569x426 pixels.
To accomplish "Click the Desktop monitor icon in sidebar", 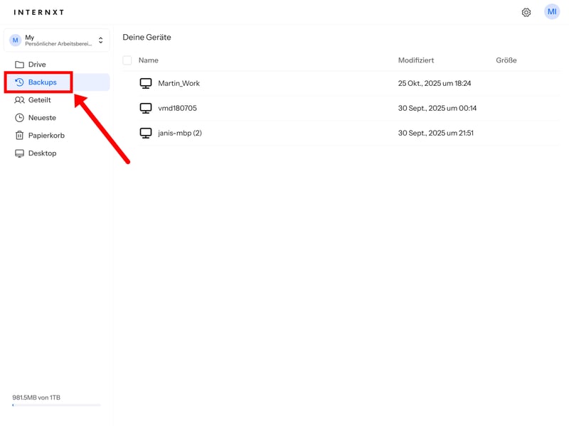I will coord(19,153).
